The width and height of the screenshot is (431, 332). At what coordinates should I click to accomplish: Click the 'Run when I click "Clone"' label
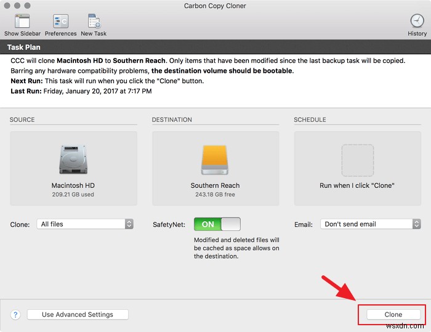[356, 185]
